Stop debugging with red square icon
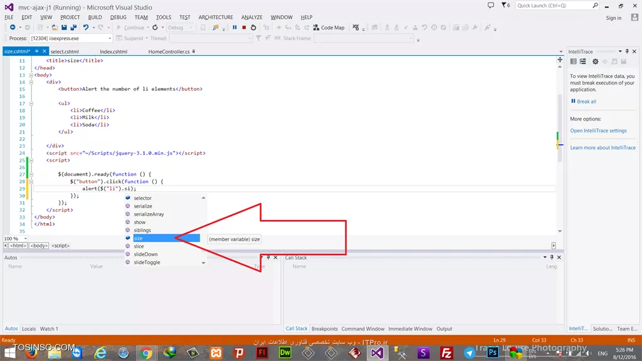 click(x=244, y=28)
